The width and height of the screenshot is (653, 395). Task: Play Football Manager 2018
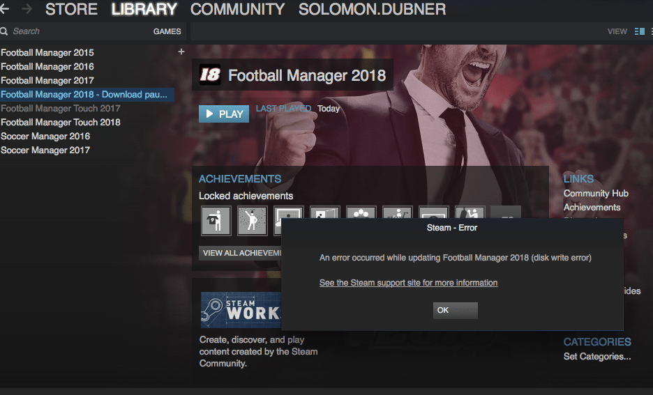click(224, 114)
